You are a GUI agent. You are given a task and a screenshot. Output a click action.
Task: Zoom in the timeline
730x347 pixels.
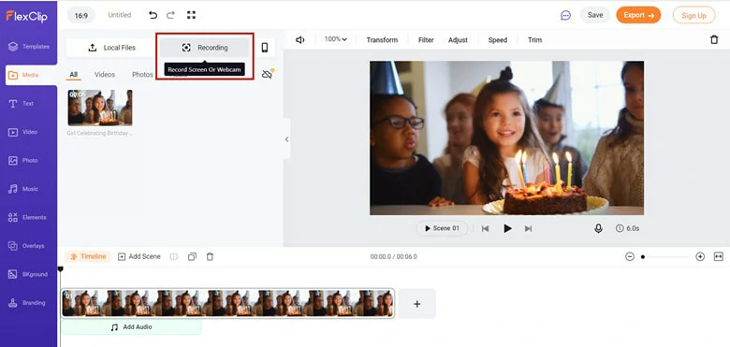tap(700, 257)
